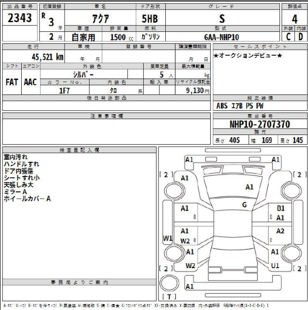Click the FAT shift type cell
The width and height of the screenshot is (308, 310).
tap(12, 82)
